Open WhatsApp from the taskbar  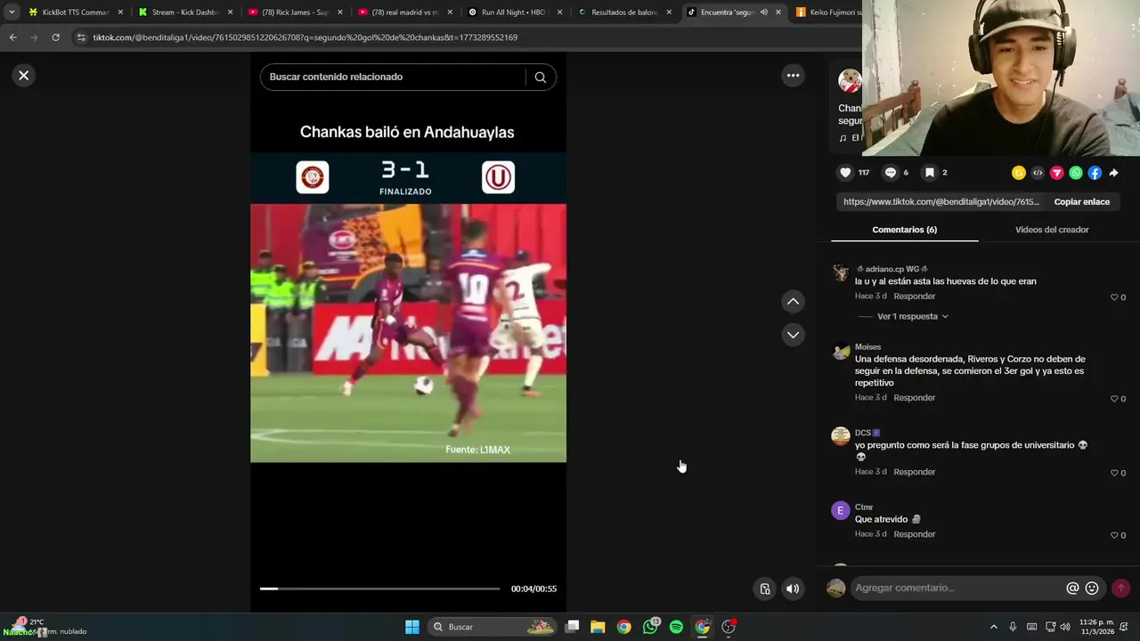click(x=650, y=627)
